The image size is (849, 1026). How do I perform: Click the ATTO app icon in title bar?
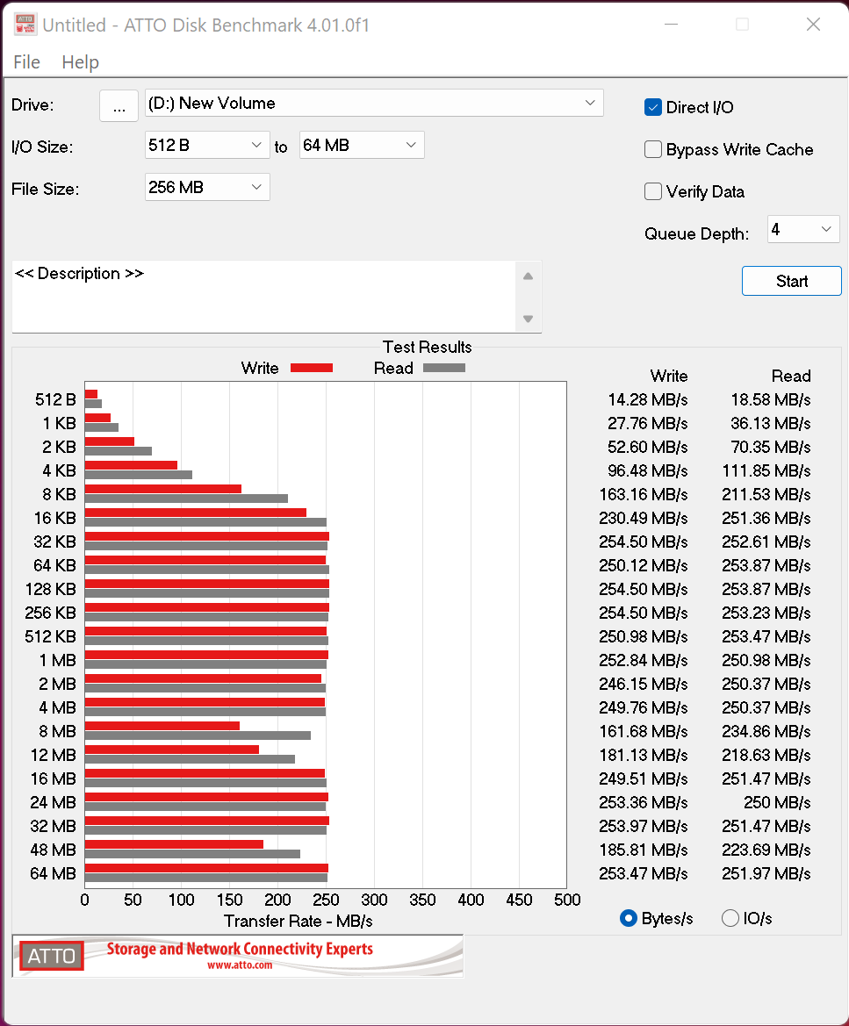click(25, 25)
